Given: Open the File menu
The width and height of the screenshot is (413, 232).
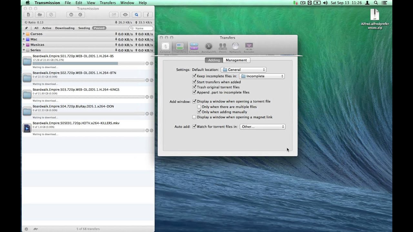Looking at the screenshot, I should tap(68, 3).
